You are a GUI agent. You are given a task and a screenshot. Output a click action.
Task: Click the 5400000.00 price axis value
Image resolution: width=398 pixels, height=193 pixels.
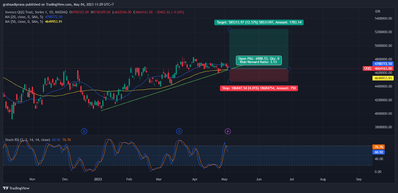tap(383, 19)
